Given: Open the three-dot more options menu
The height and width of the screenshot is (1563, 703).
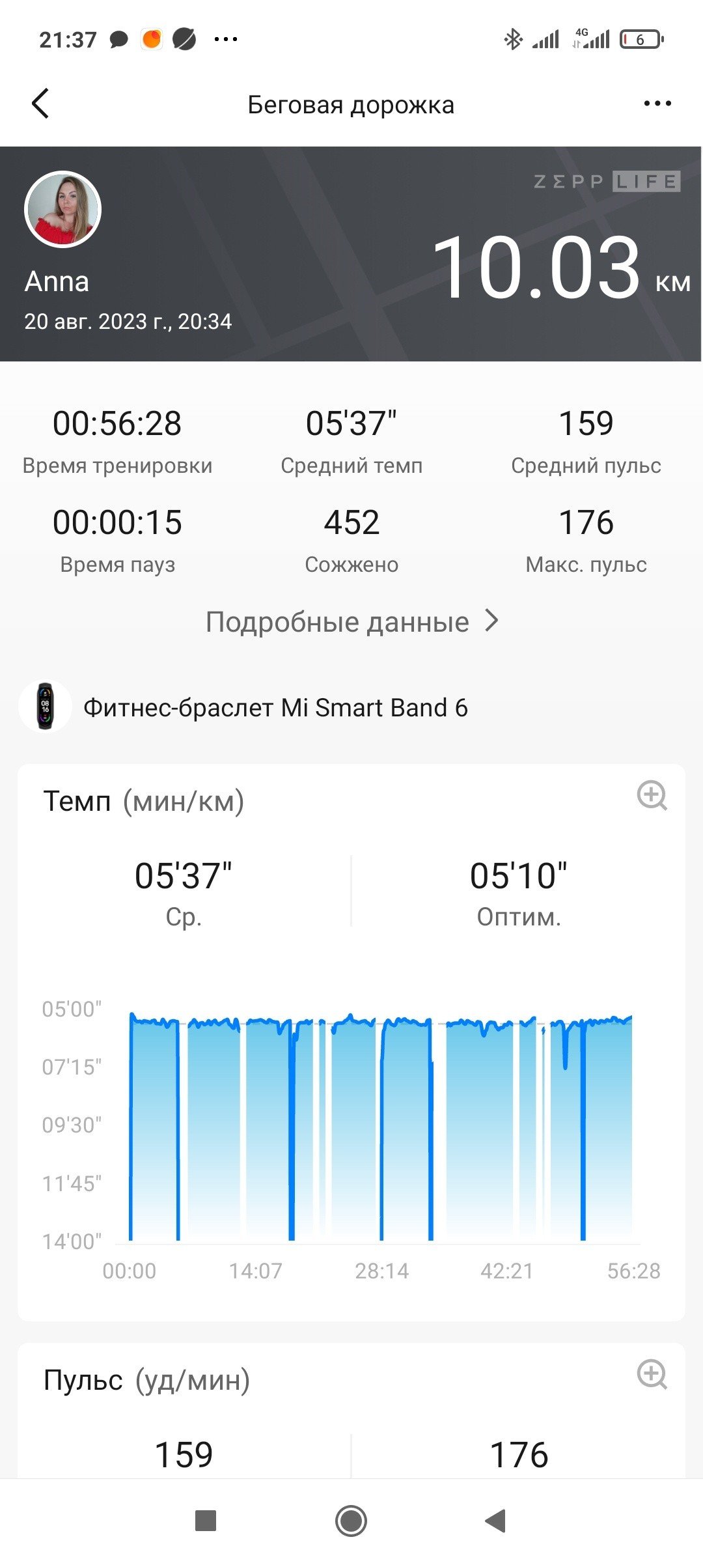Looking at the screenshot, I should coord(657,104).
